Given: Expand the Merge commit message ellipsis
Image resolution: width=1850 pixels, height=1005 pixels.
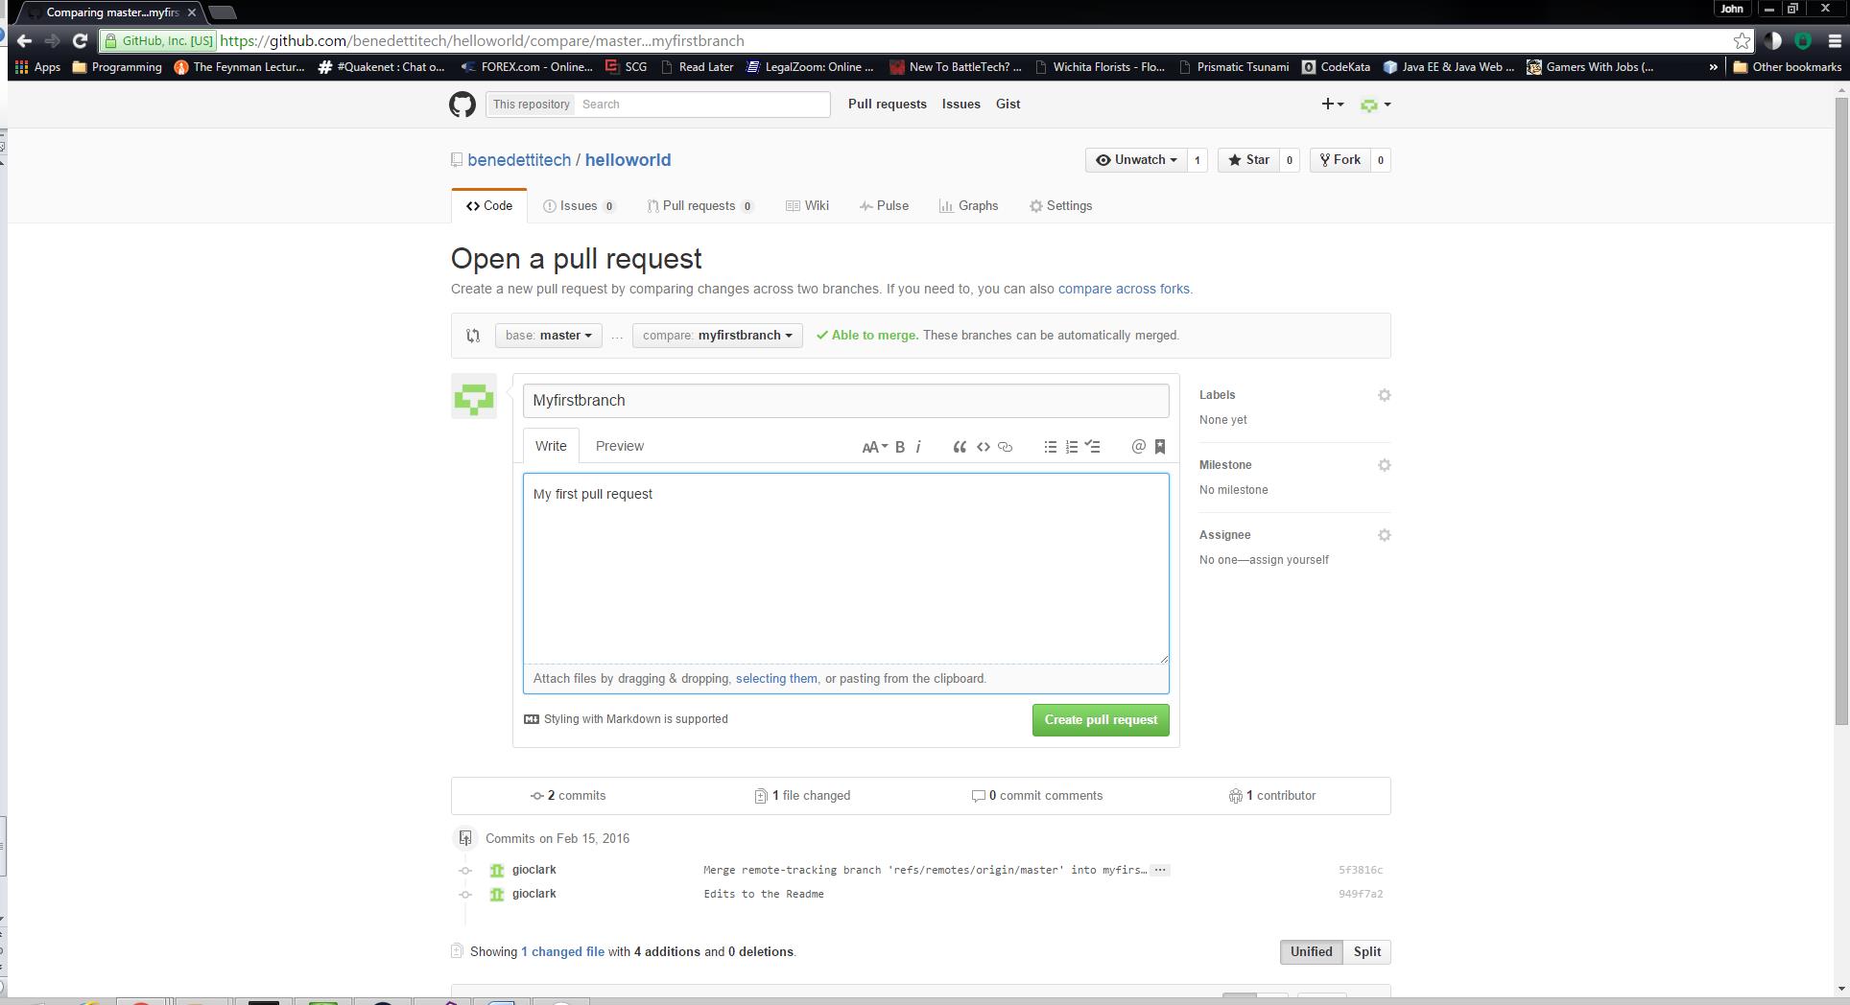Looking at the screenshot, I should point(1160,870).
